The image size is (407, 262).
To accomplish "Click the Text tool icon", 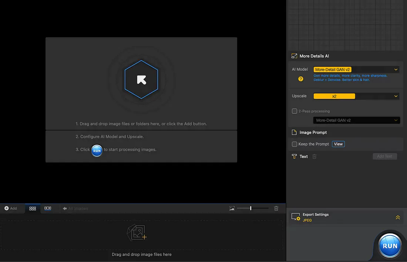I will pos(294,156).
